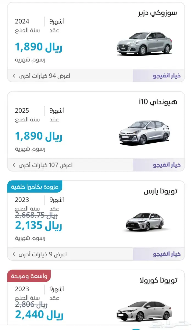This screenshot has height=330, width=192.
Task: Click the مزودة بكاميرا خلفية badge
Action: pos(35,187)
